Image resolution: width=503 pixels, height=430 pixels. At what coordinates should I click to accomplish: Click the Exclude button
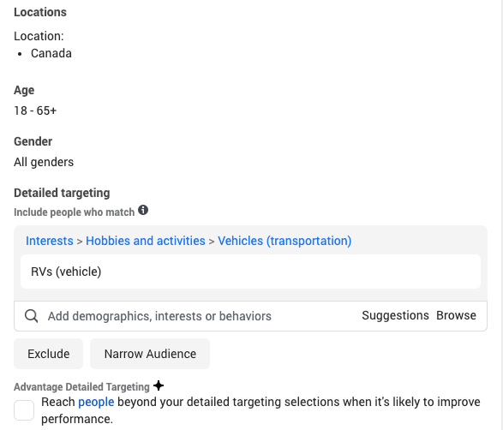[x=49, y=354]
